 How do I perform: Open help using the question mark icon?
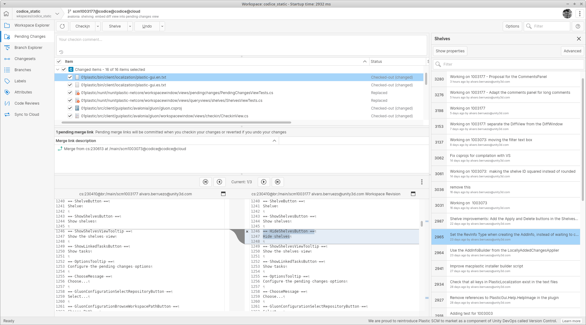click(x=578, y=26)
